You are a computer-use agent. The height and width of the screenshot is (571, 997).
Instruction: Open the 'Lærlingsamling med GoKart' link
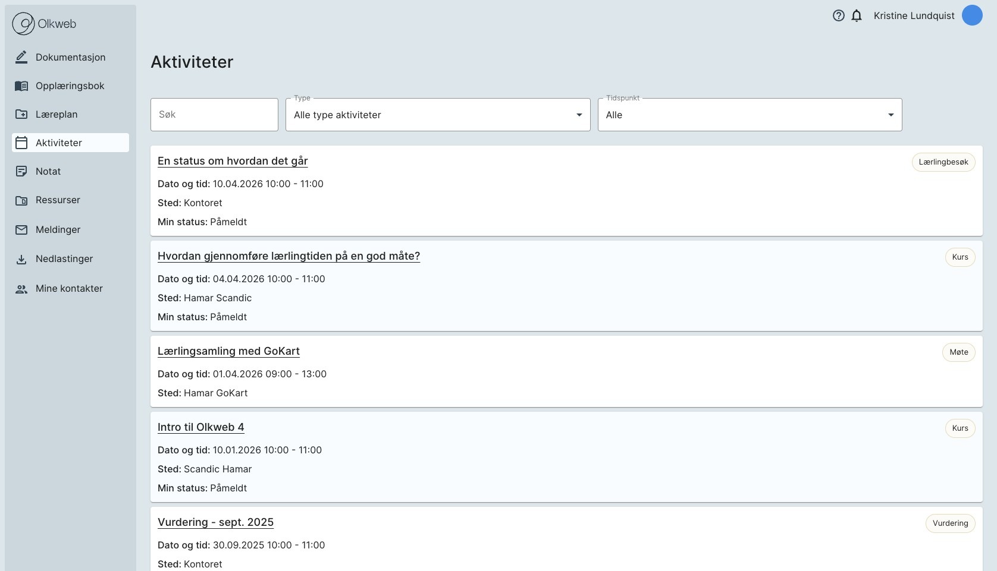[x=228, y=351]
